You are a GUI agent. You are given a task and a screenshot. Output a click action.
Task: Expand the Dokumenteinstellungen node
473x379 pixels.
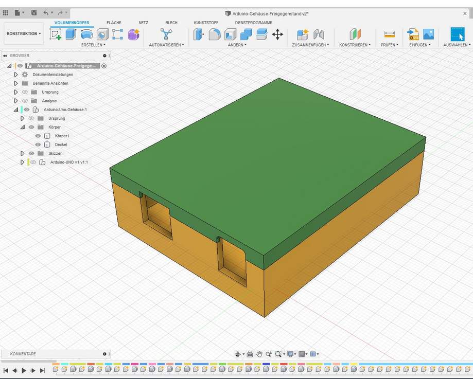(x=16, y=75)
